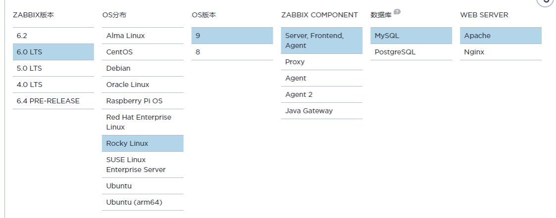Pick SUSE Linux Enterprise Server
The width and height of the screenshot is (556, 218).
click(x=143, y=165)
